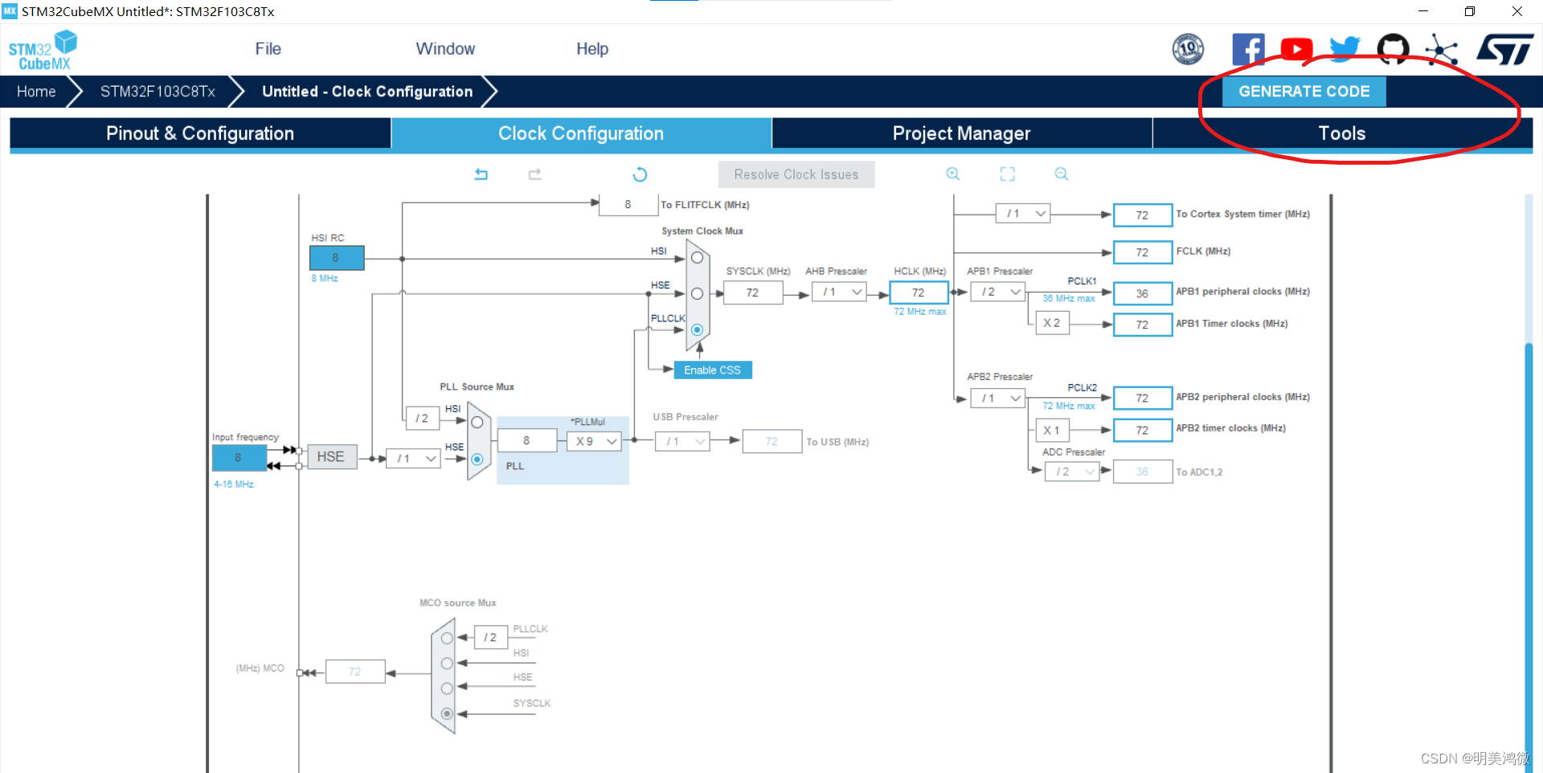This screenshot has height=773, width=1543.
Task: Open the PLLMul X 9 dropdown
Action: point(594,442)
